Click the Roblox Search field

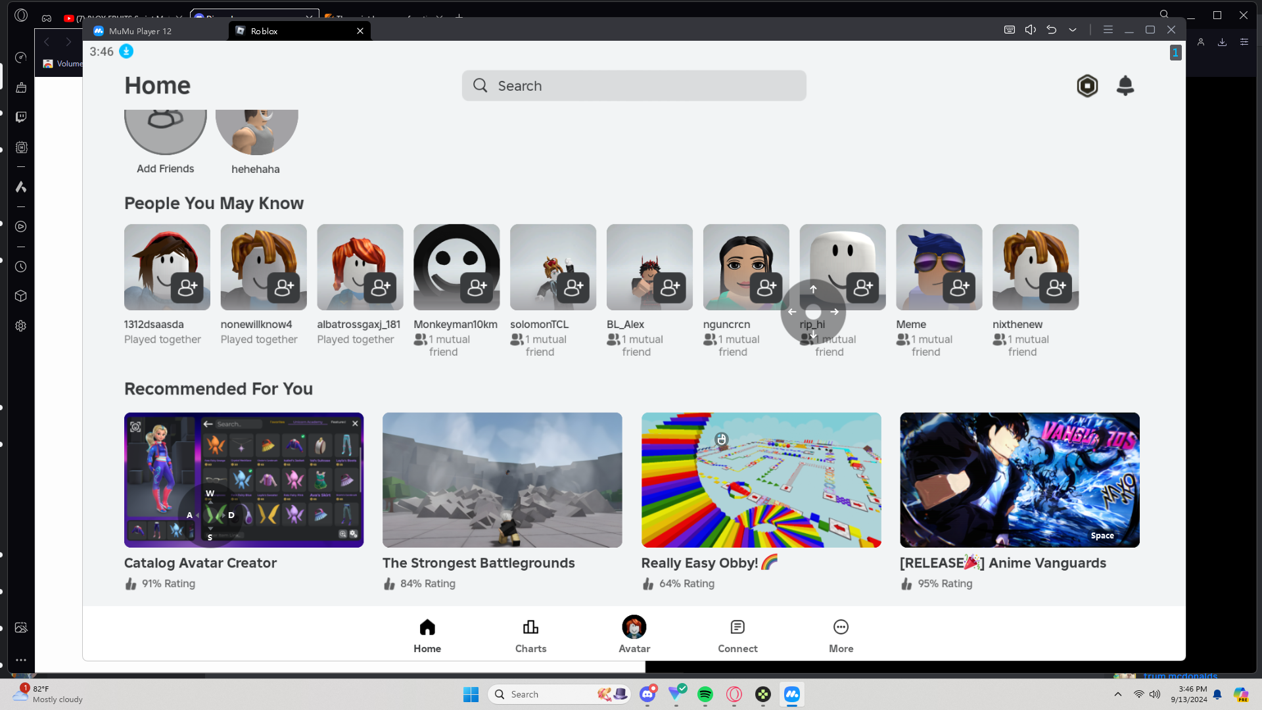(x=634, y=85)
